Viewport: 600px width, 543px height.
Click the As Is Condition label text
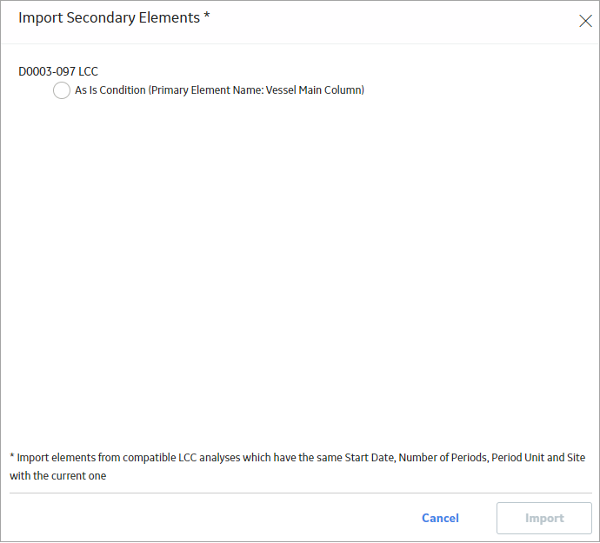point(219,90)
